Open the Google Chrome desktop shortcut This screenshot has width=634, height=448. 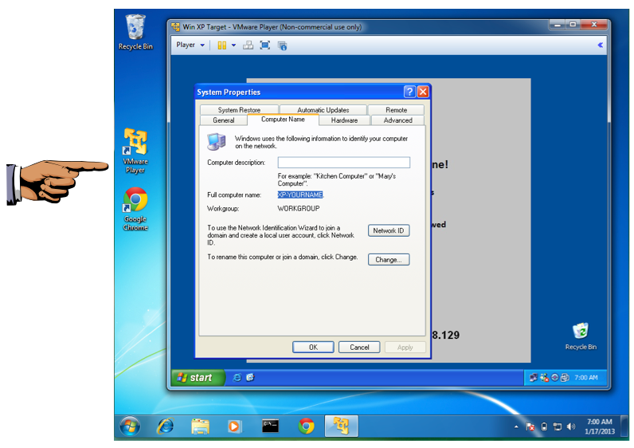pos(135,209)
